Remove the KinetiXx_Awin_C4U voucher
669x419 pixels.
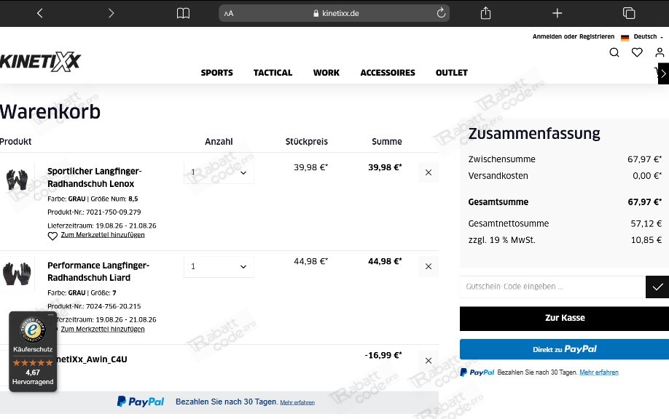pyautogui.click(x=429, y=361)
